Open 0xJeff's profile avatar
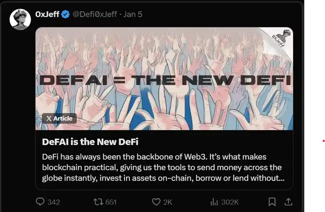Image resolution: width=325 pixels, height=212 pixels. coord(20,19)
